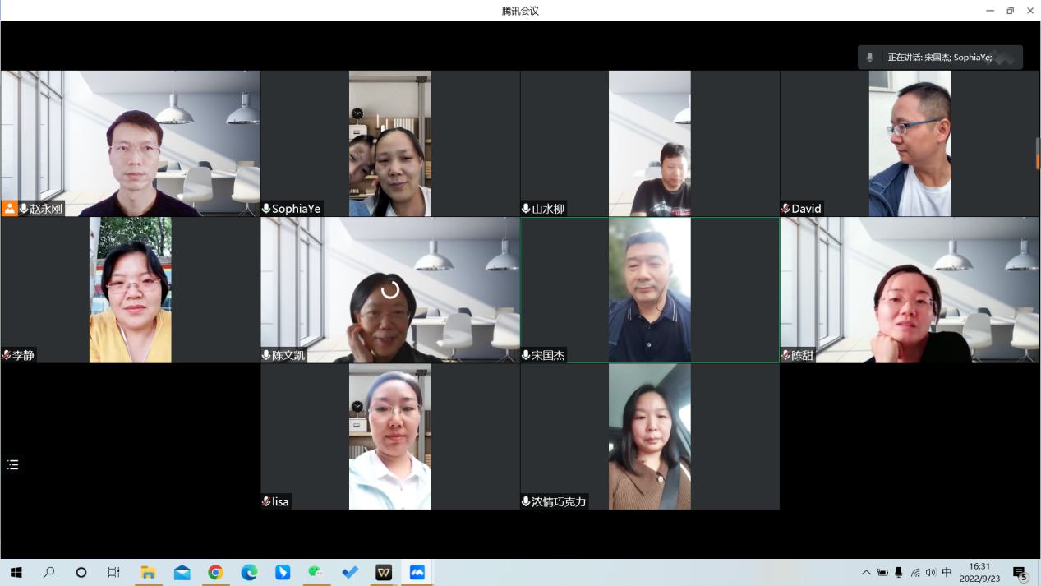Image resolution: width=1041 pixels, height=586 pixels.
Task: Click the speaking indicator showing 正在讲话
Action: [x=939, y=58]
